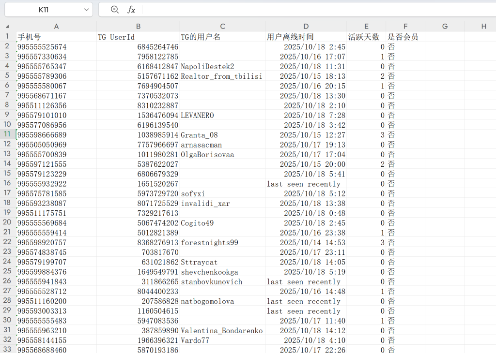Select column H header
This screenshot has width=496, height=353.
coord(480,27)
